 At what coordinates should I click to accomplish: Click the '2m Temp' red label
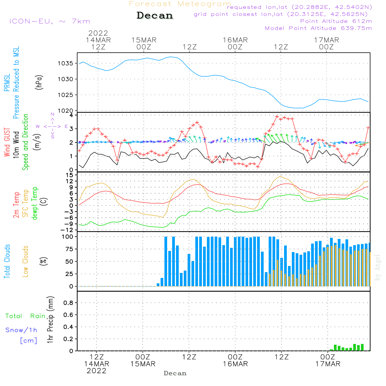click(x=16, y=205)
